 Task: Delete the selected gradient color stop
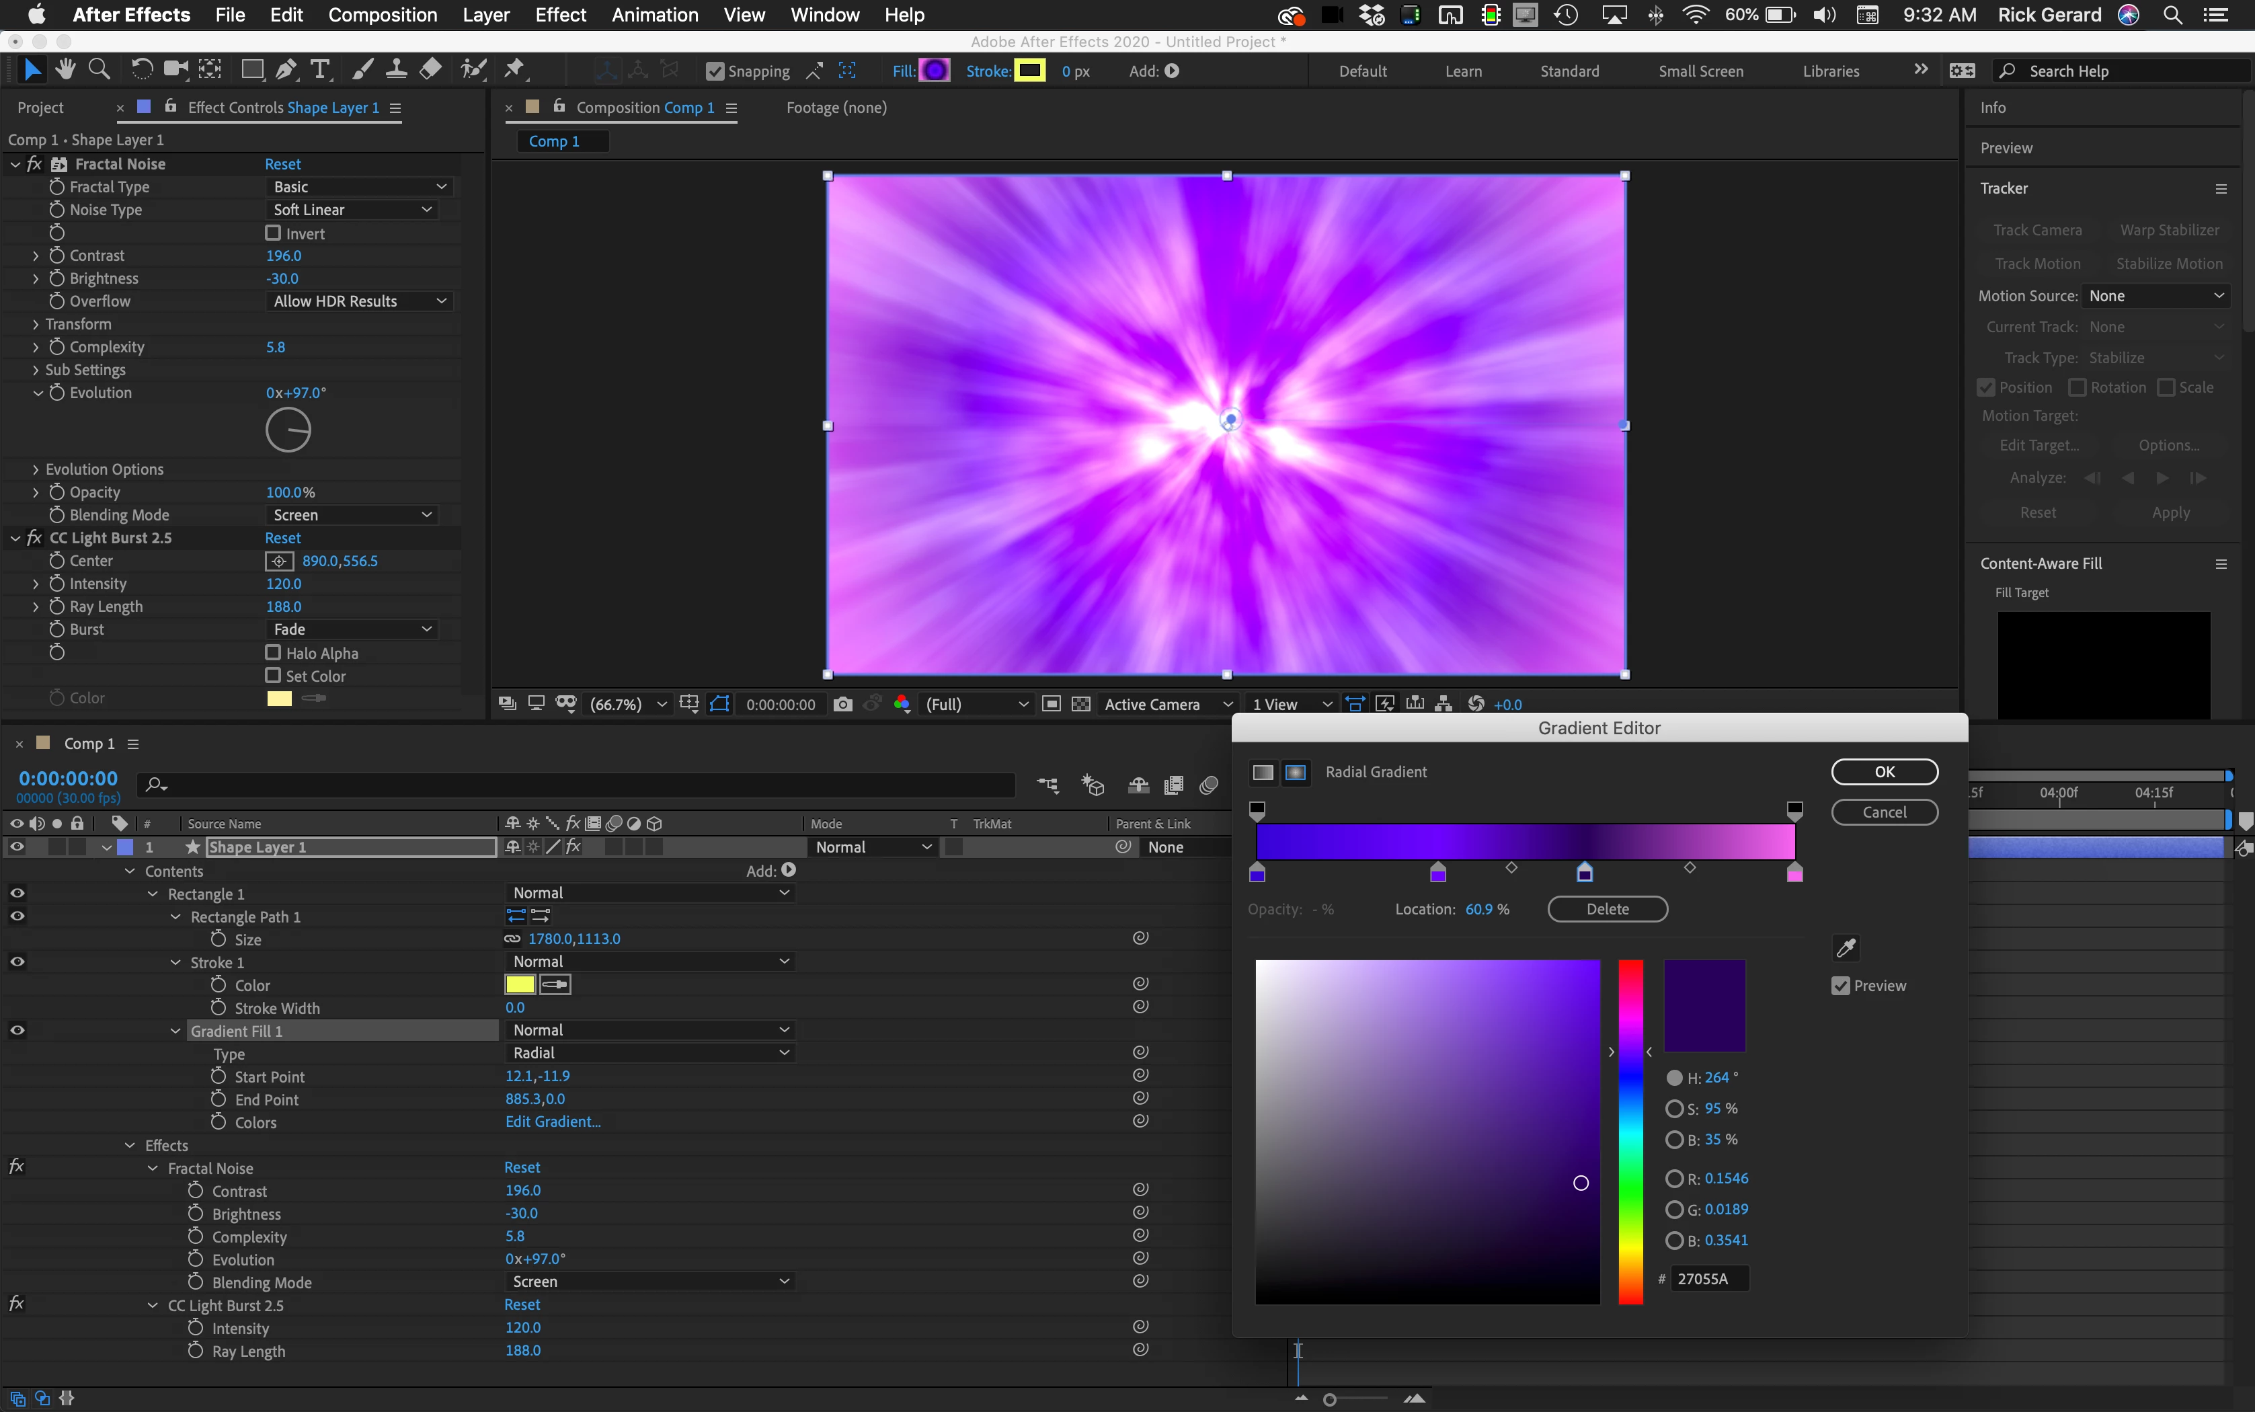(x=1607, y=908)
